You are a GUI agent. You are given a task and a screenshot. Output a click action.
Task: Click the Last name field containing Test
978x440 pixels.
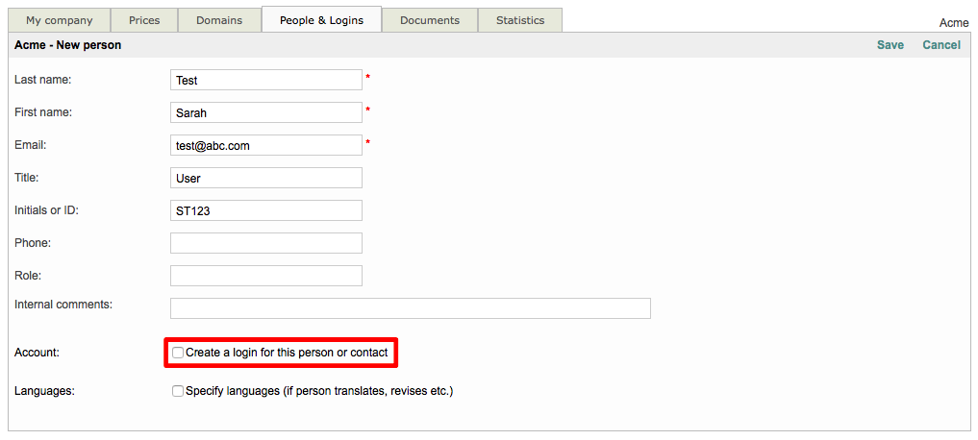click(266, 81)
